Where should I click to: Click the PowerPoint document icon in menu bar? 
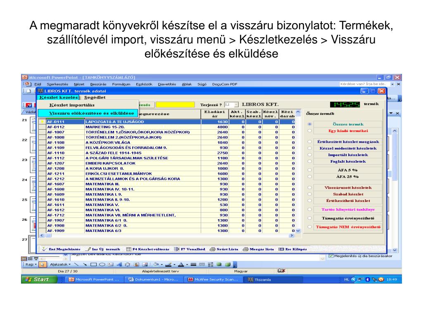[28, 84]
